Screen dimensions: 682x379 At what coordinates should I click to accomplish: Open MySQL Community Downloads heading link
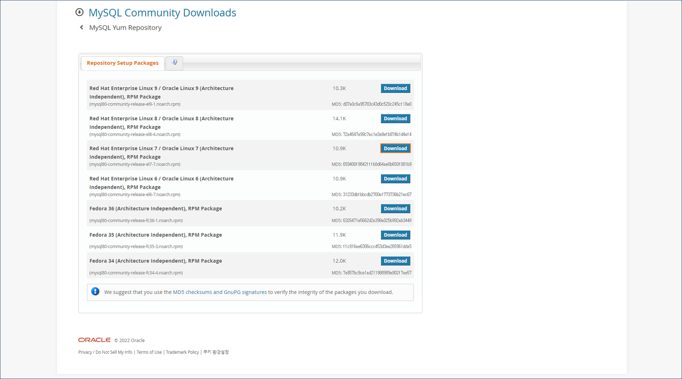pos(162,13)
